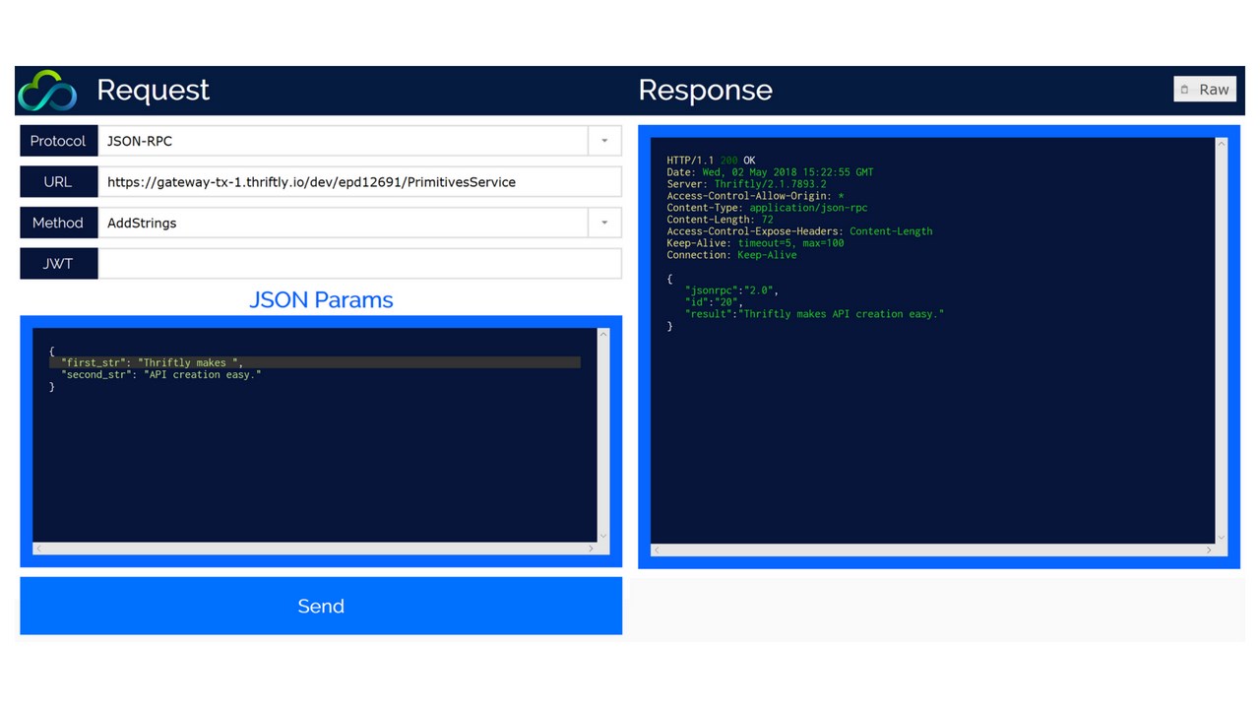This screenshot has width=1260, height=709.
Task: Click the "Content-Length: 72" line
Action: pyautogui.click(x=720, y=220)
